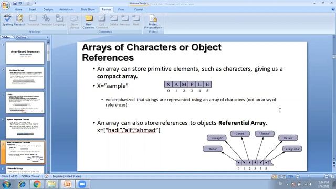Open Google Chrome from taskbar
The width and height of the screenshot is (336, 189).
tap(37, 184)
